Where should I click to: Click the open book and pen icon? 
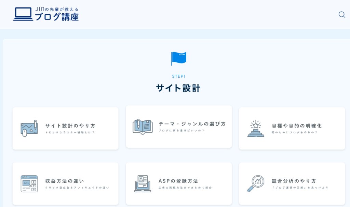tap(143, 127)
